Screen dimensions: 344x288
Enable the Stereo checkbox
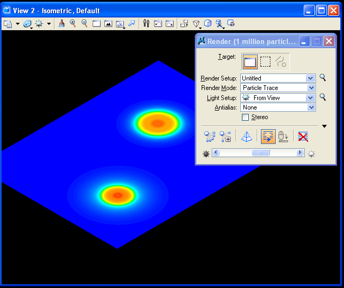tap(245, 117)
